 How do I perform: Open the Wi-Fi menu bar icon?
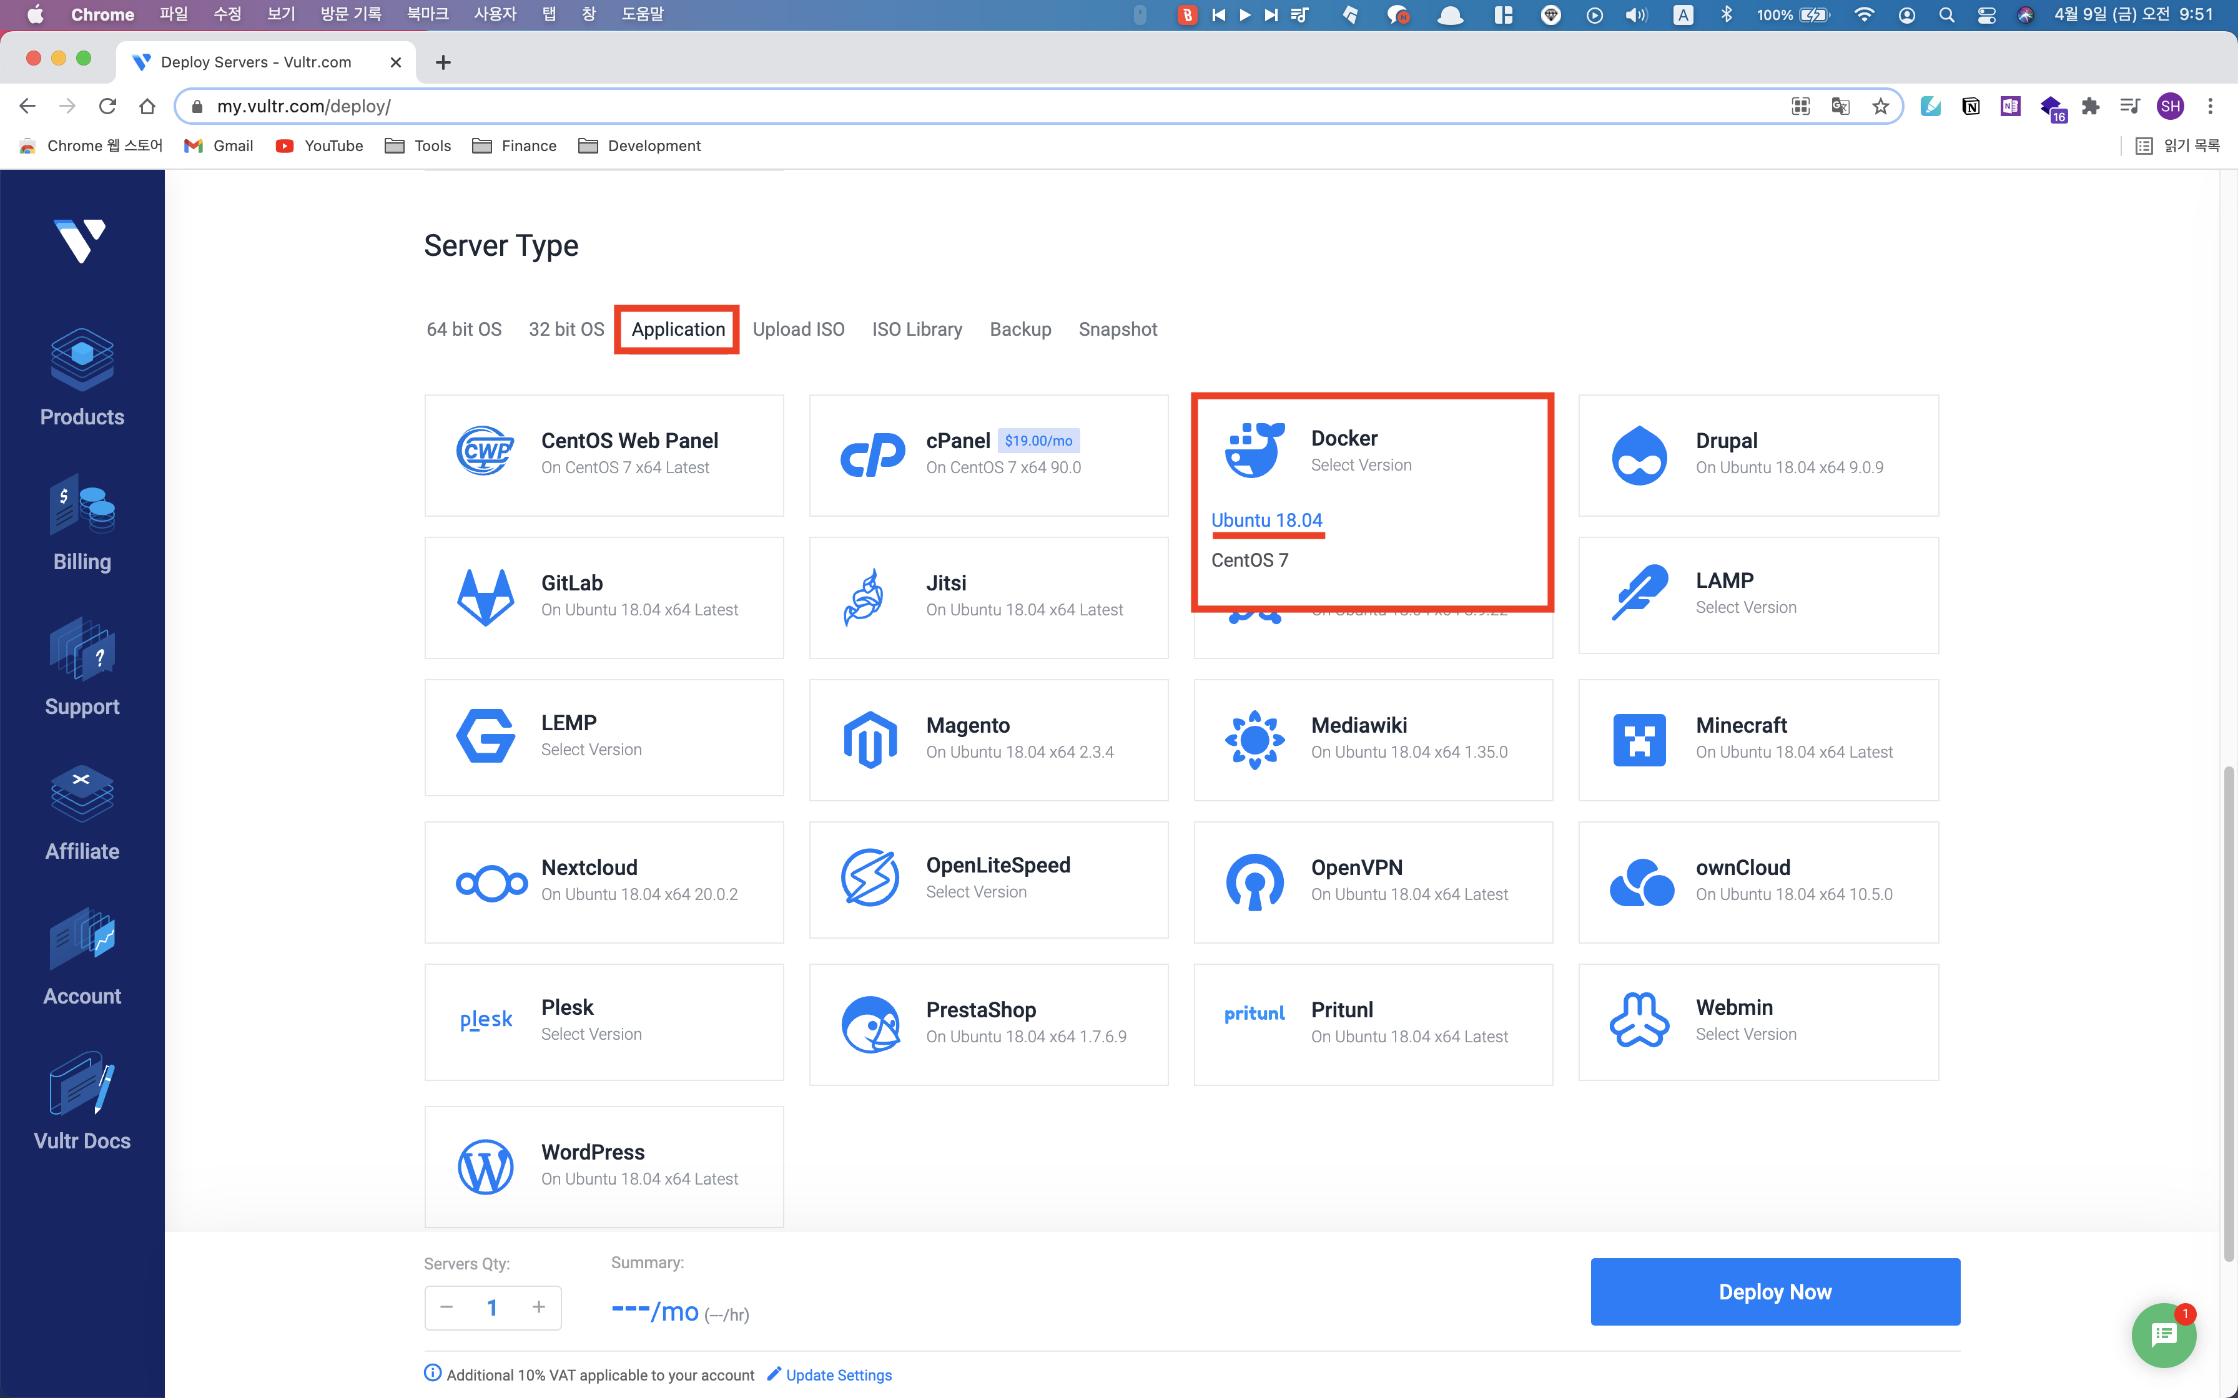click(x=1865, y=15)
